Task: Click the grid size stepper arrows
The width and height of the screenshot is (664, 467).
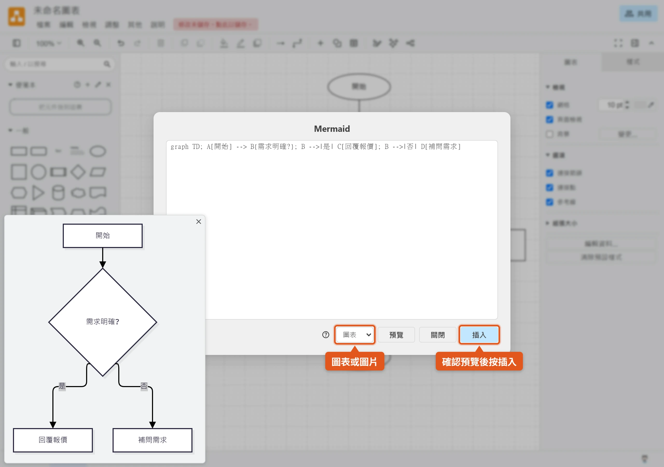Action: tap(627, 105)
